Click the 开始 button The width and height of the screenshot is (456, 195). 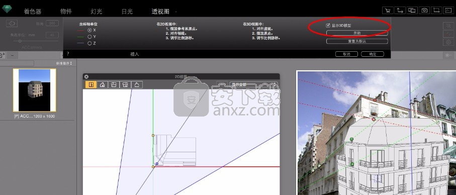pyautogui.click(x=357, y=33)
